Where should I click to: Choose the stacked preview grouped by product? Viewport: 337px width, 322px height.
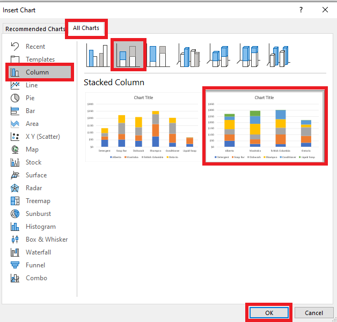tap(143, 127)
